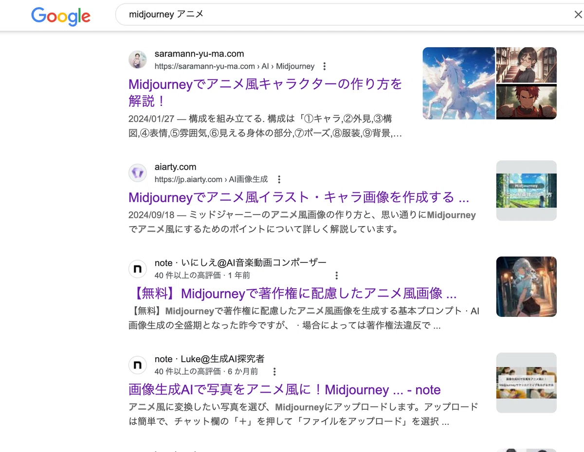Click the silver-haired anime girl thumbnail

pyautogui.click(x=526, y=287)
